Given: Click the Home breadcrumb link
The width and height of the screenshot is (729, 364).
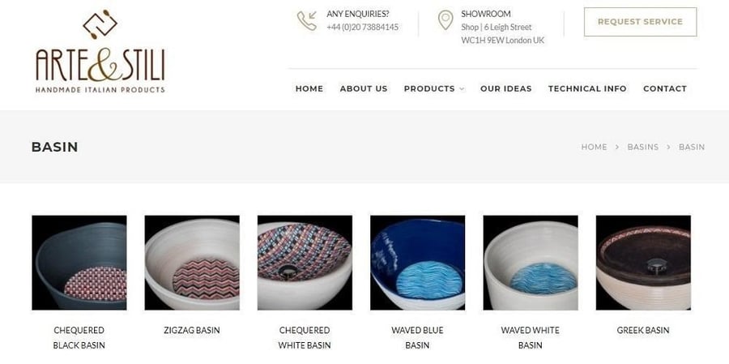Looking at the screenshot, I should pyautogui.click(x=594, y=147).
